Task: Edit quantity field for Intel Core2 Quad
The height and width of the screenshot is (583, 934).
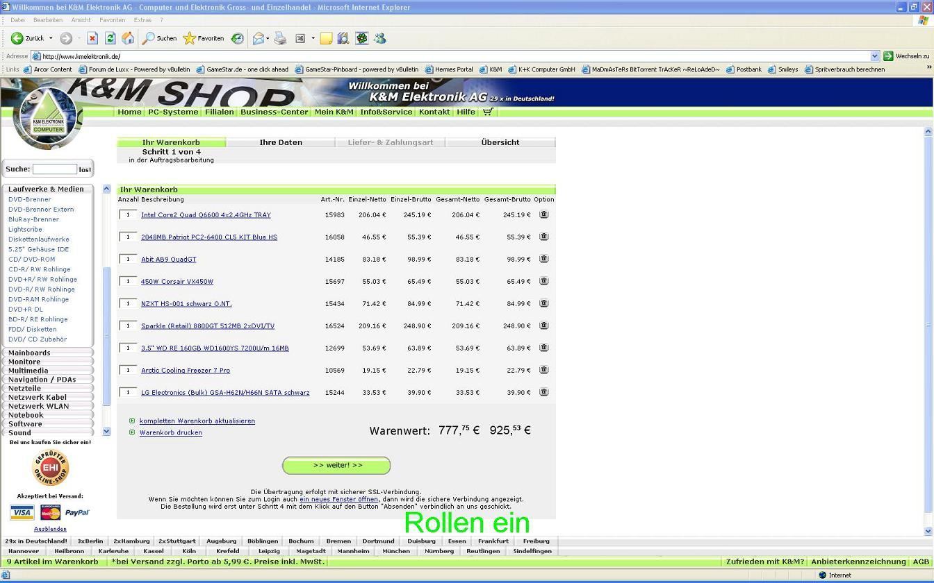Action: [128, 214]
